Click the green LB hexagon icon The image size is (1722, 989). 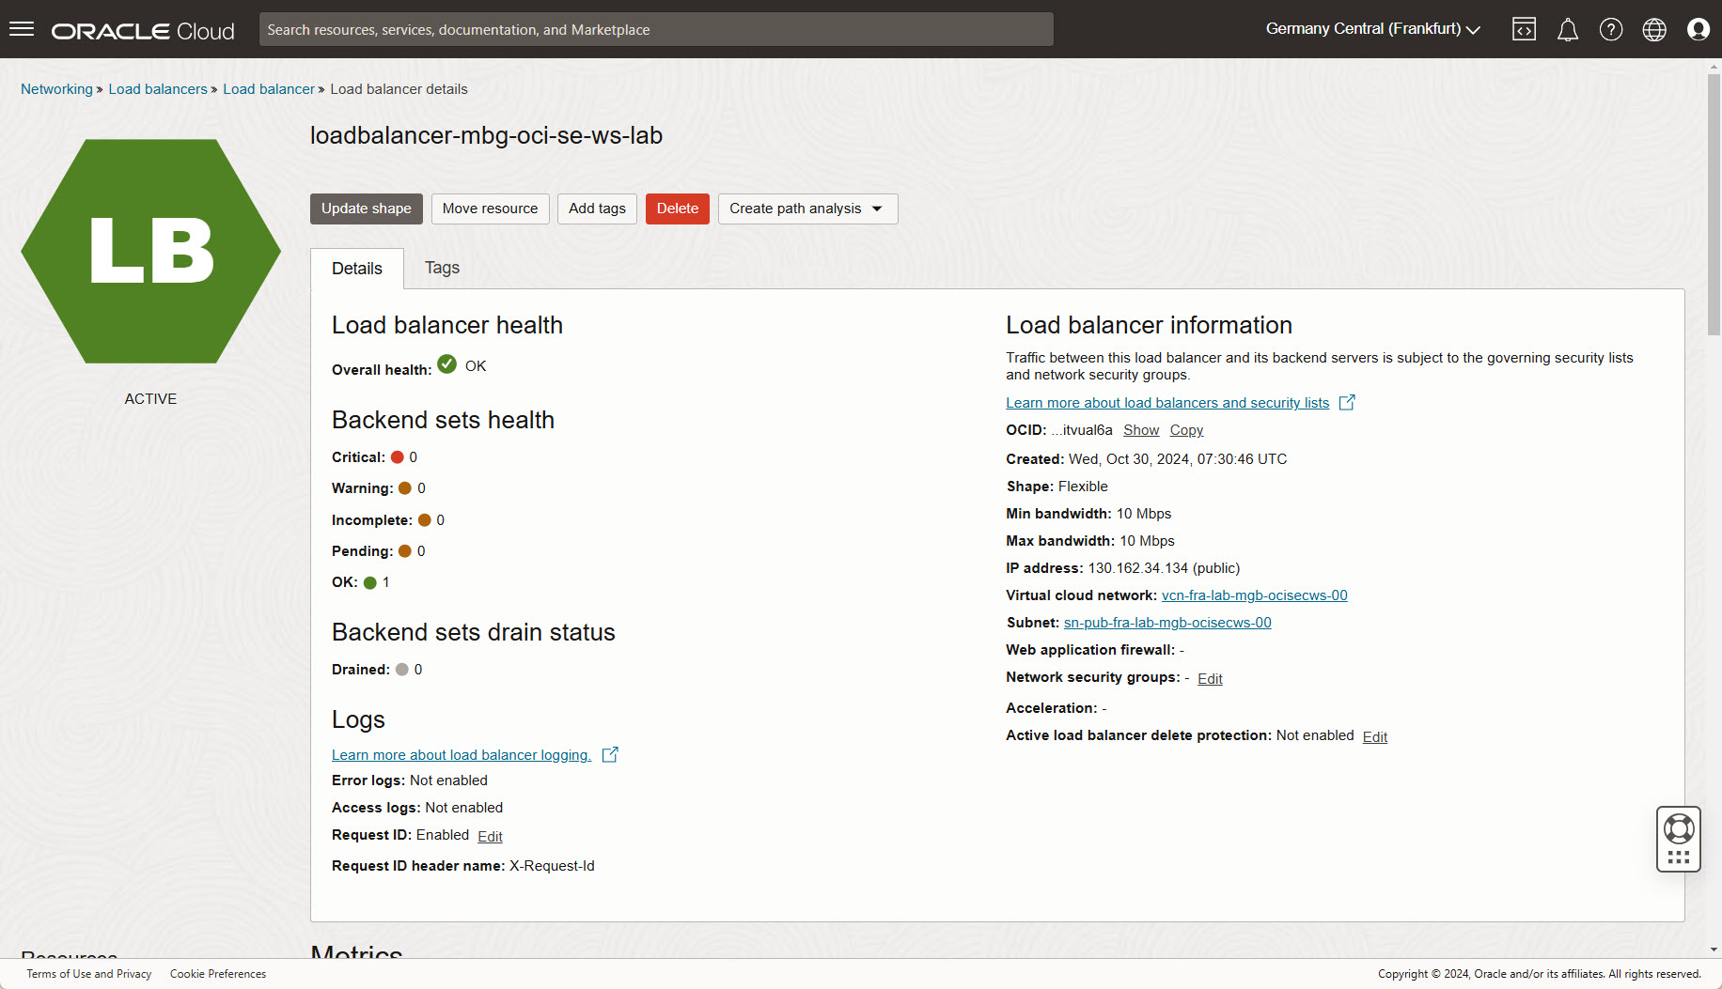click(x=150, y=252)
